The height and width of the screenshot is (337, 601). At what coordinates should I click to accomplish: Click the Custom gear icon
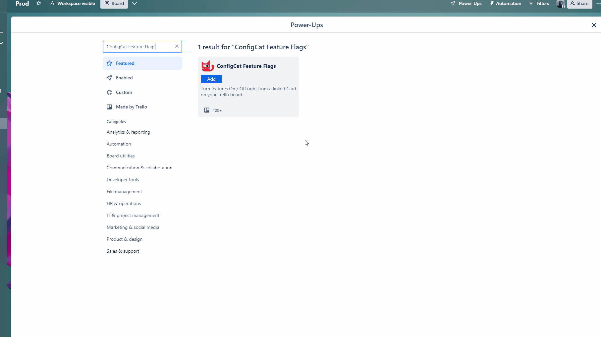tap(109, 92)
